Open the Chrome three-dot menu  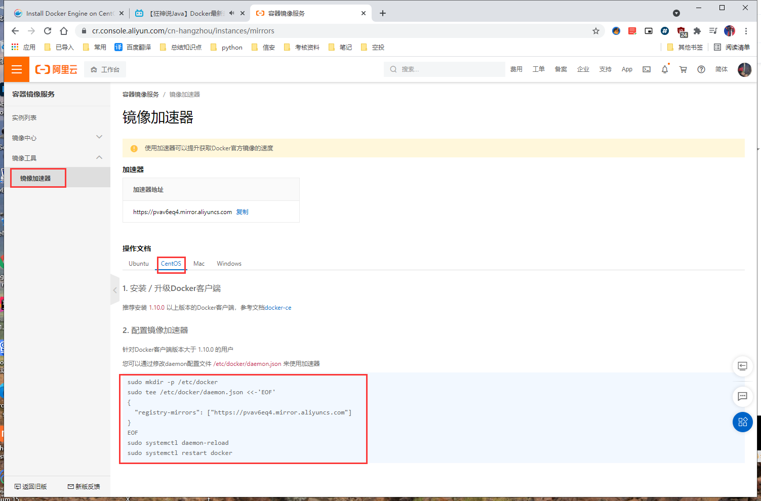[746, 31]
